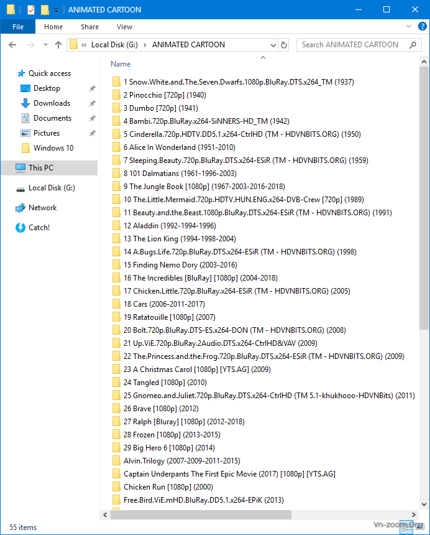Select '28 Frozen [1080p] (2013-2015)'
The width and height of the screenshot is (430, 535).
(172, 435)
